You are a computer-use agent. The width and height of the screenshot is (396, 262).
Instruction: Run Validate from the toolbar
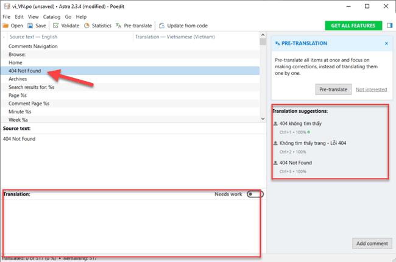[x=56, y=26]
